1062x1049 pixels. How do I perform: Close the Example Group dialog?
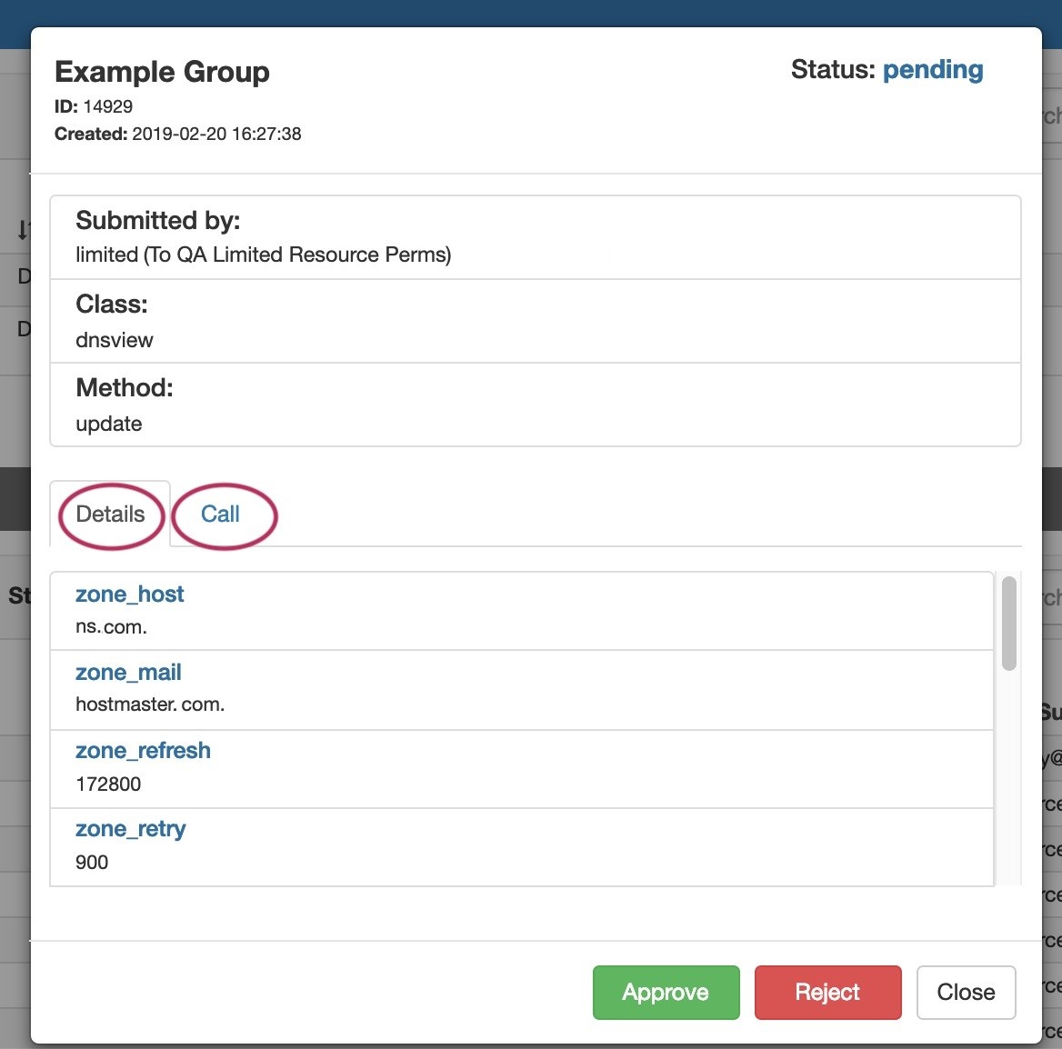click(x=966, y=992)
